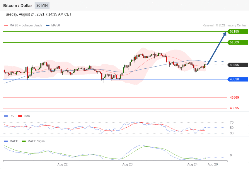Click the RSI 70 overbought level label
This screenshot has width=249, height=169.
click(x=231, y=122)
